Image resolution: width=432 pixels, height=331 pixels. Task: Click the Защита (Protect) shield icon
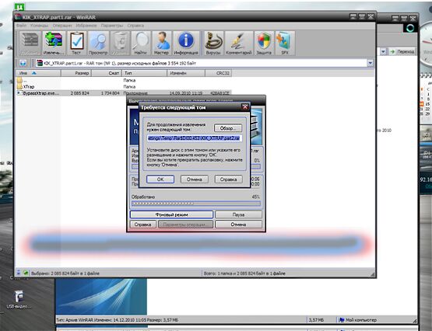pos(264,44)
